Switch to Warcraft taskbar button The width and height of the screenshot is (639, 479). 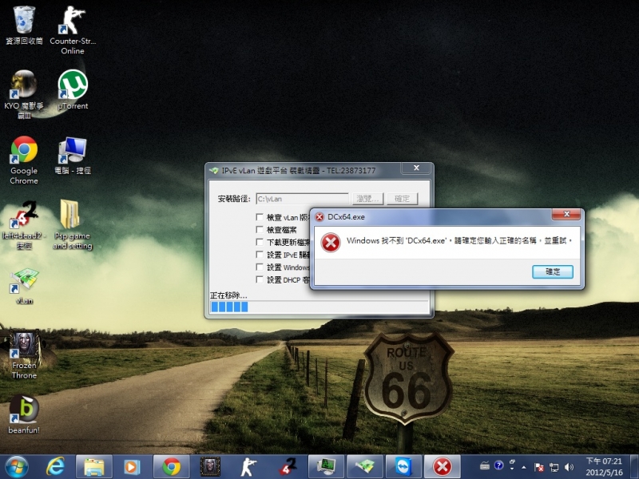click(210, 466)
